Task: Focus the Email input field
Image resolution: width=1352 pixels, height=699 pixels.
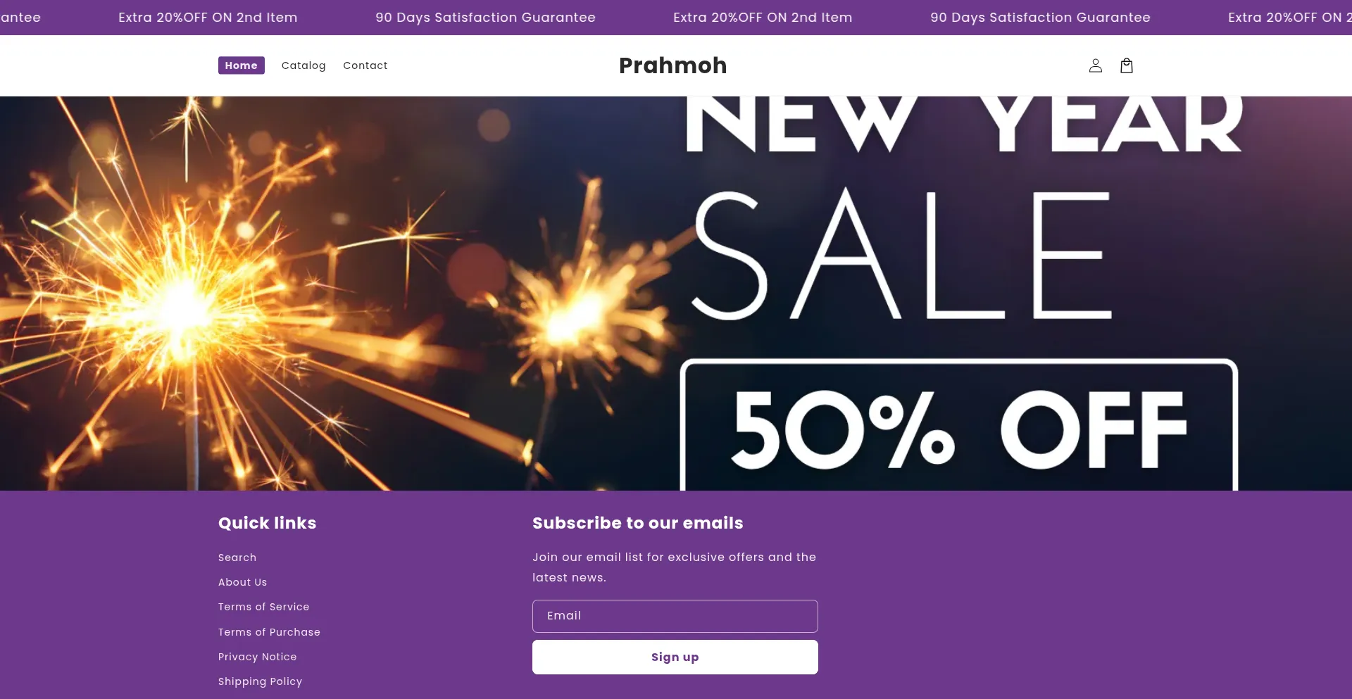Action: pos(675,616)
